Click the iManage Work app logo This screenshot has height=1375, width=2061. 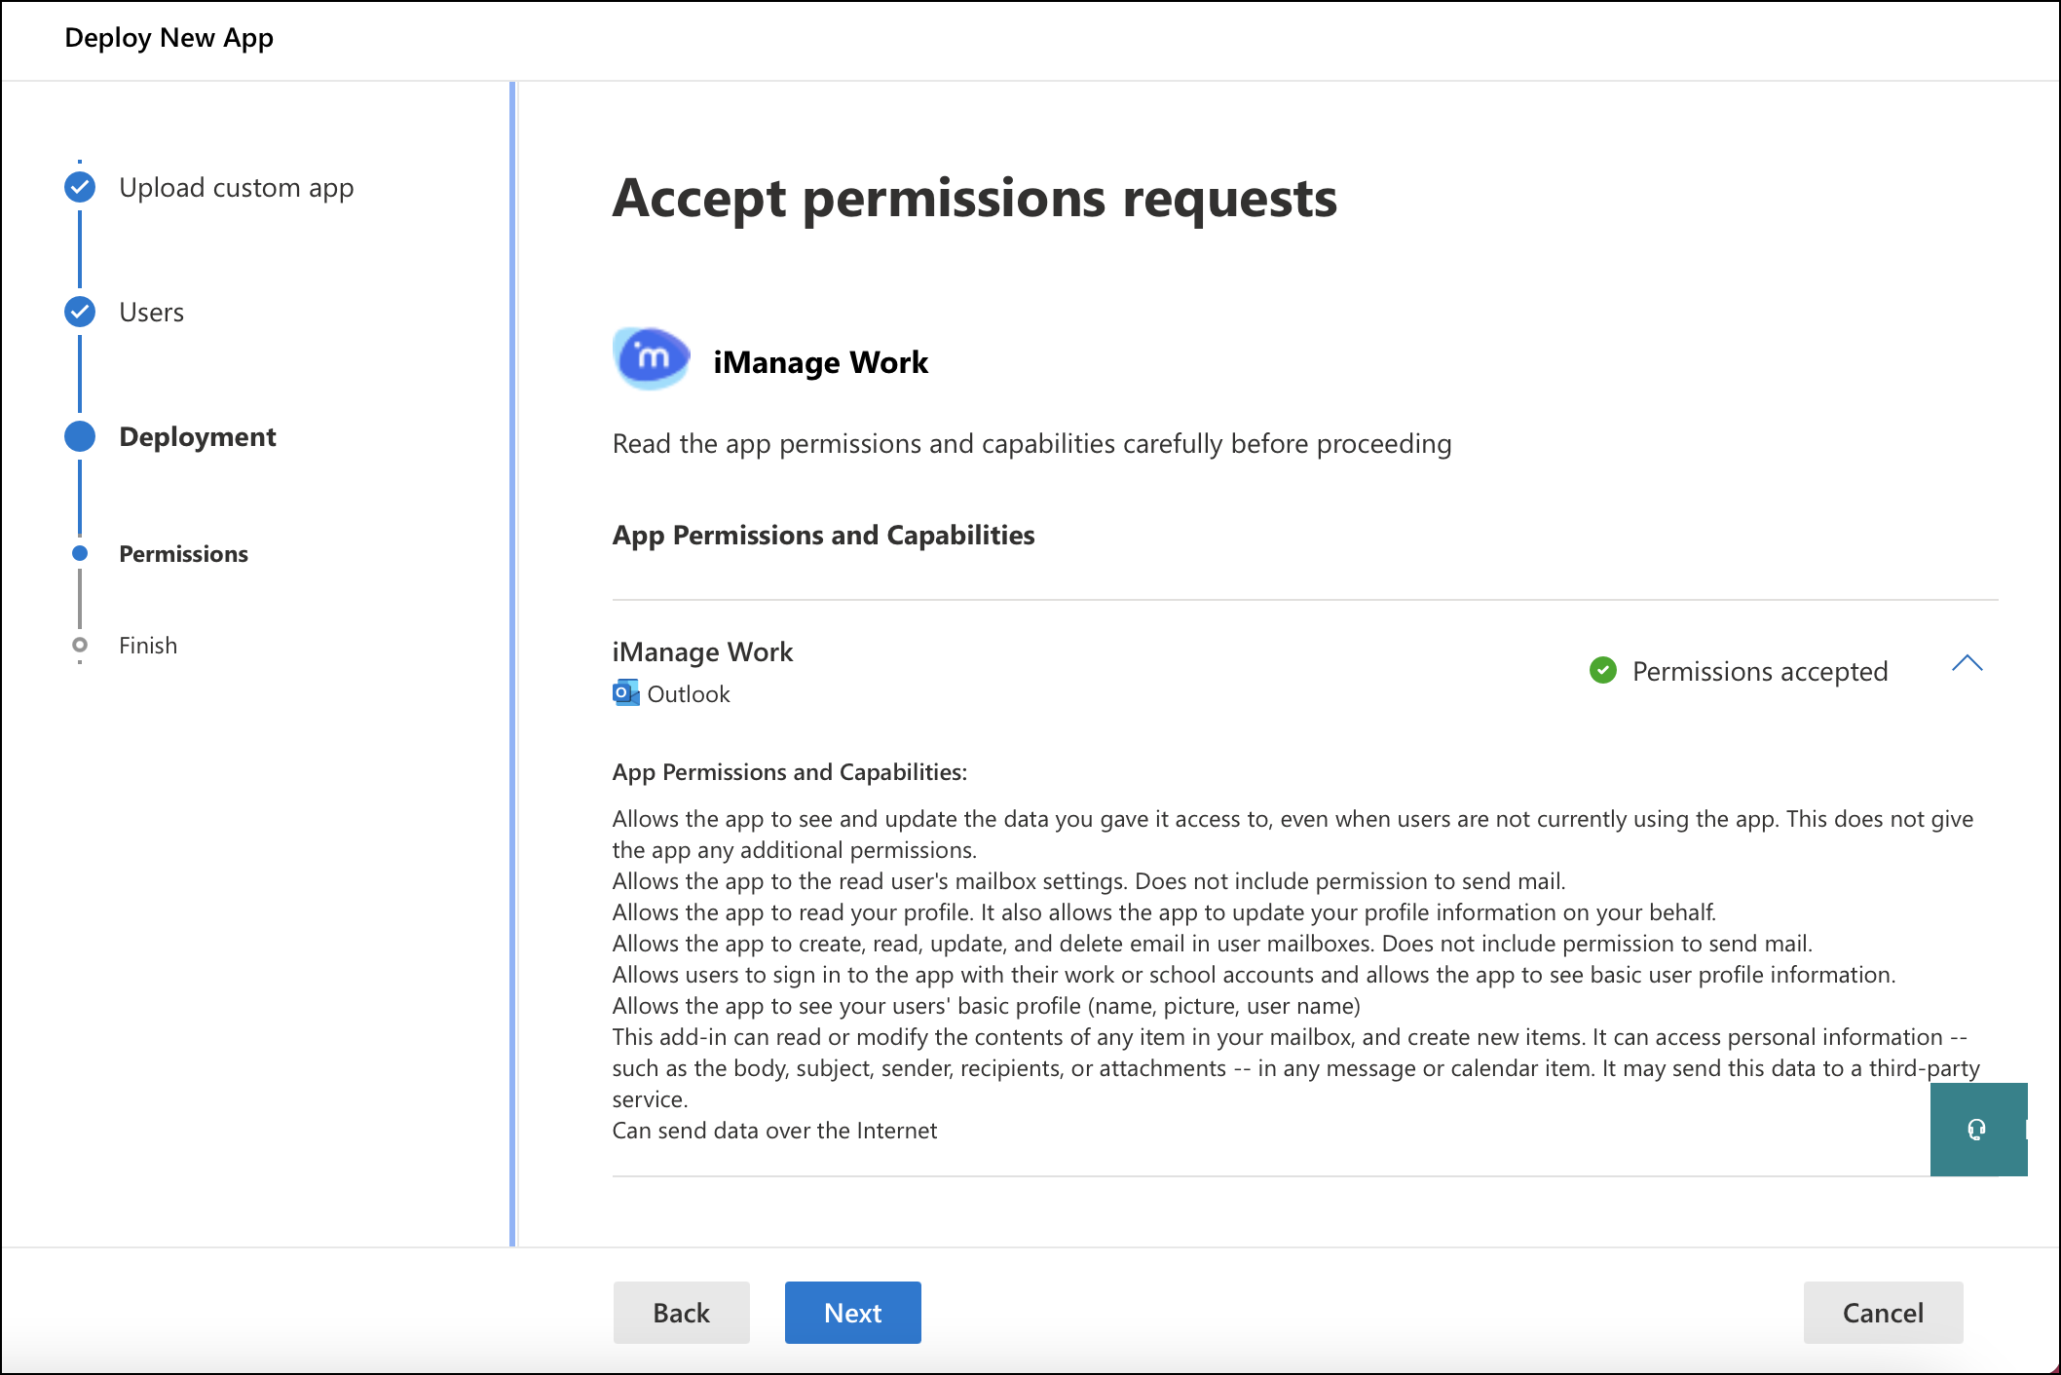click(651, 359)
